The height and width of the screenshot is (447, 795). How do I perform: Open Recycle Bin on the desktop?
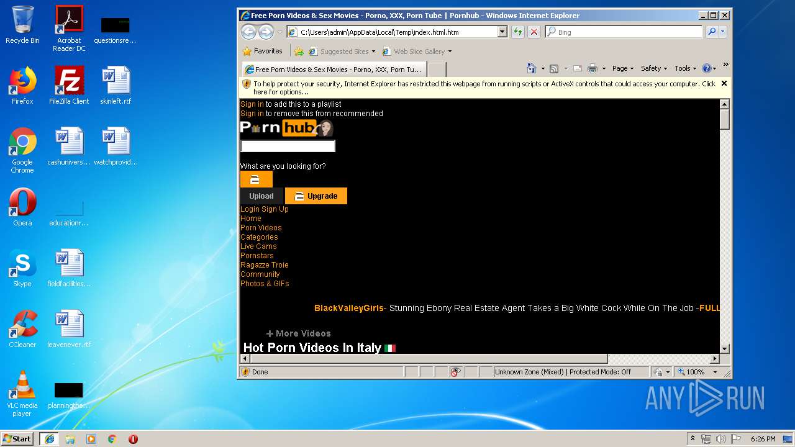coord(22,25)
